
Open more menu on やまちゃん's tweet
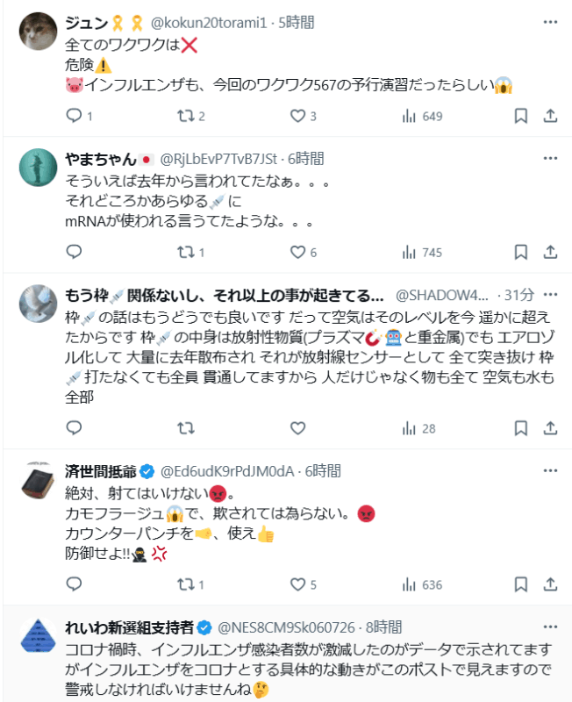pos(550,159)
